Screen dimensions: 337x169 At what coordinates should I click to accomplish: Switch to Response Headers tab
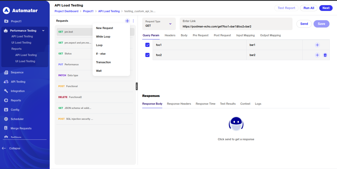(179, 104)
